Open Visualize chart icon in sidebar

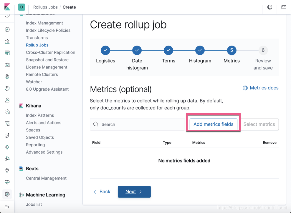pos(7,41)
